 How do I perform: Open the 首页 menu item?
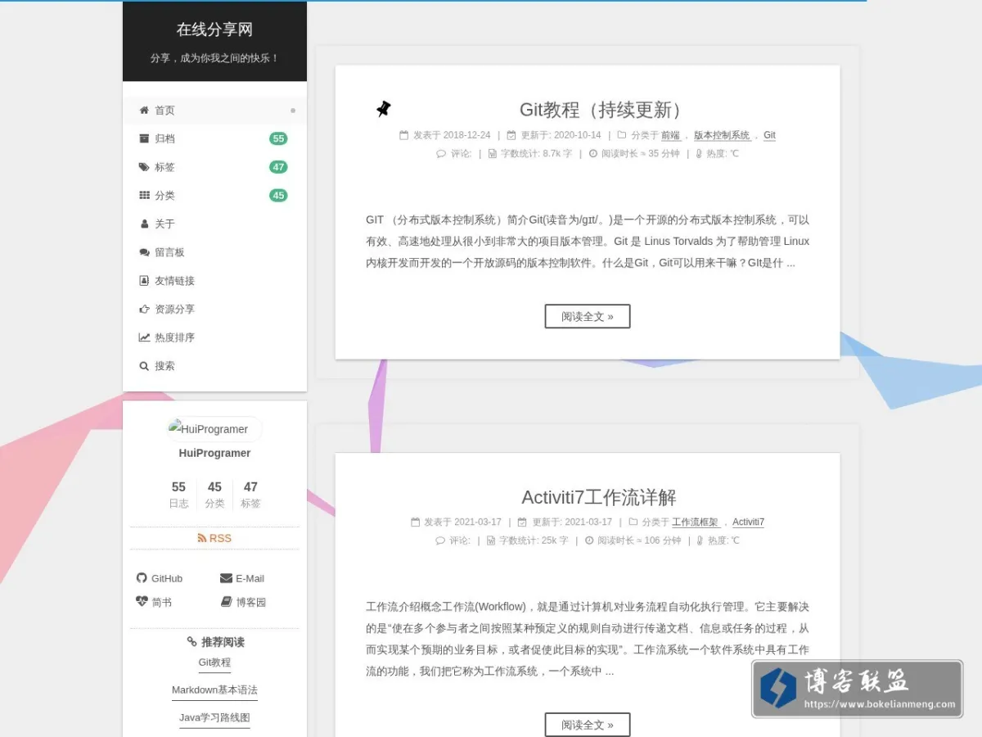(214, 111)
